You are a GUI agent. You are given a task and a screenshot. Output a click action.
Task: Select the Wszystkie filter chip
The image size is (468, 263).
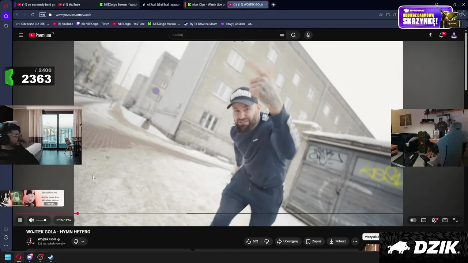click(371, 237)
